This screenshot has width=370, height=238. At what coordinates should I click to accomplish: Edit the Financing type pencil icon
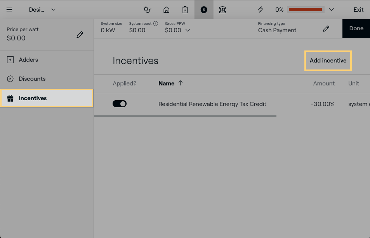pos(326,29)
